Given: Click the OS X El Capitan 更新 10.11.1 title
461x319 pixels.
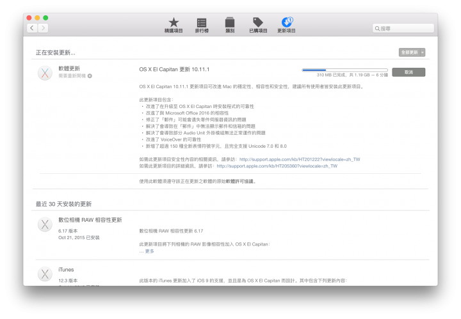Looking at the screenshot, I should tap(174, 70).
